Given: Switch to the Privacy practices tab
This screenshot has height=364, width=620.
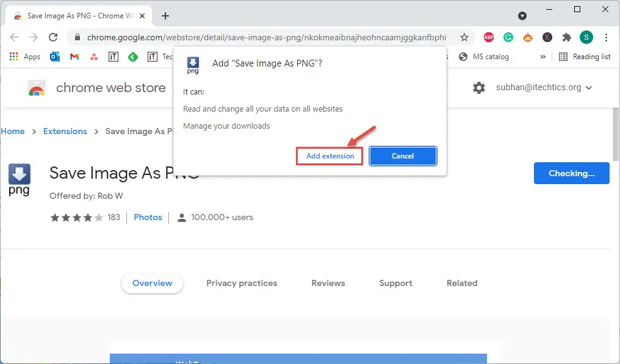Looking at the screenshot, I should (242, 283).
